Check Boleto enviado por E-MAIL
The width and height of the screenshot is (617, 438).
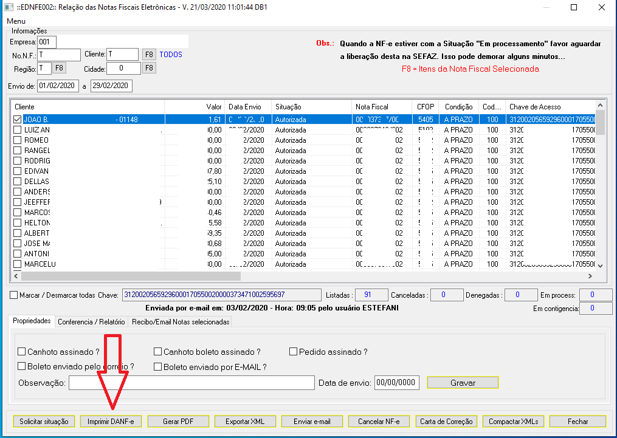[158, 367]
